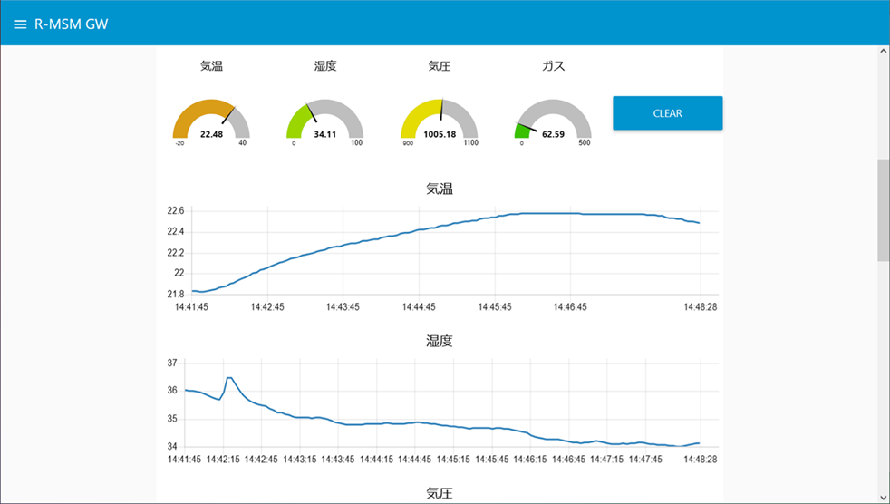Click the 湿度 chart title

pos(439,341)
